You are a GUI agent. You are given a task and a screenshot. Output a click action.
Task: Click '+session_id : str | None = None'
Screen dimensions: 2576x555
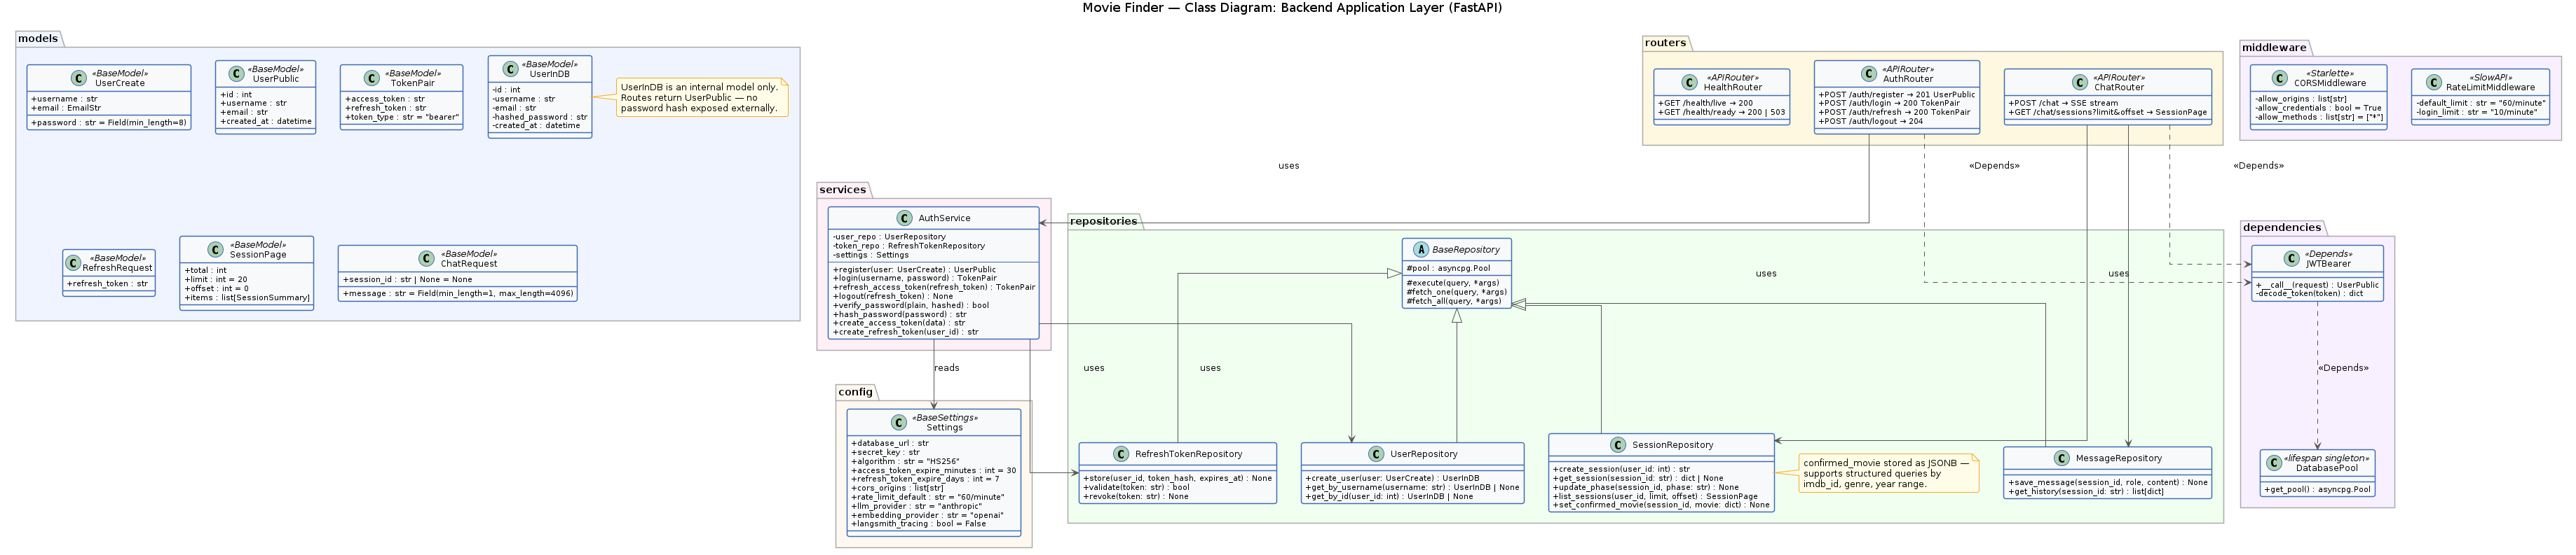(407, 279)
